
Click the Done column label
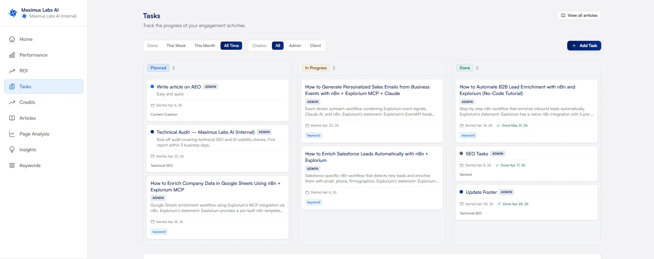(465, 68)
